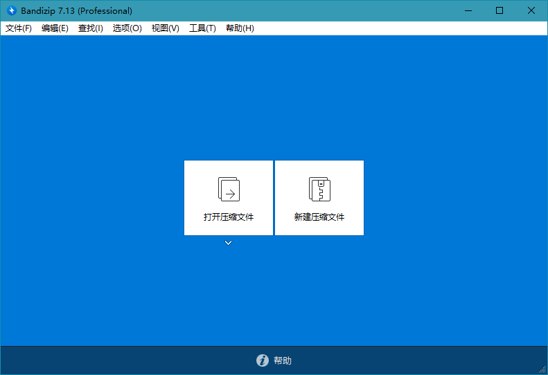Open the 工具(T) menu
Image resolution: width=548 pixels, height=375 pixels.
pos(202,28)
